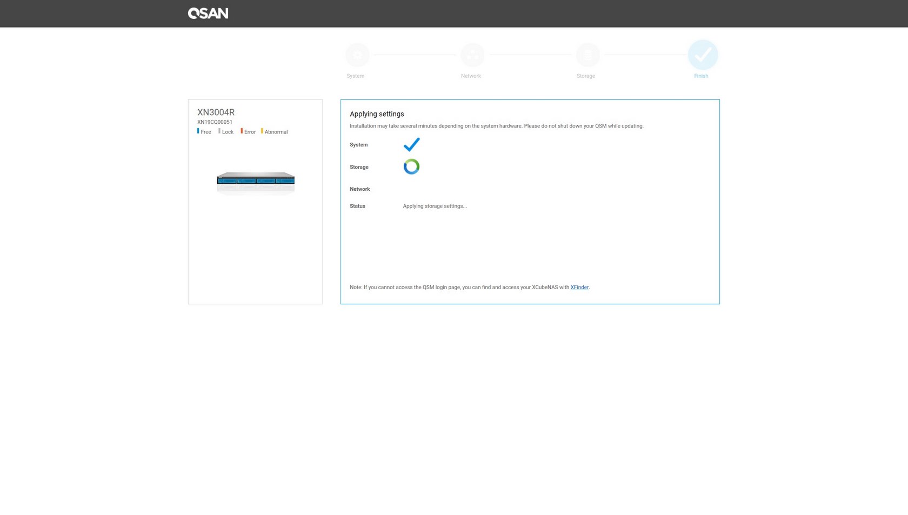
Task: Click the Status row label
Action: [x=357, y=206]
